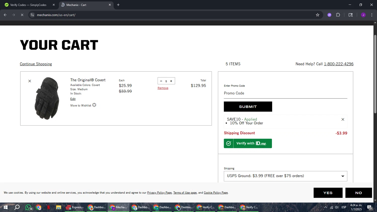The height and width of the screenshot is (212, 377).
Task: Click Continue Shopping link
Action: click(36, 64)
